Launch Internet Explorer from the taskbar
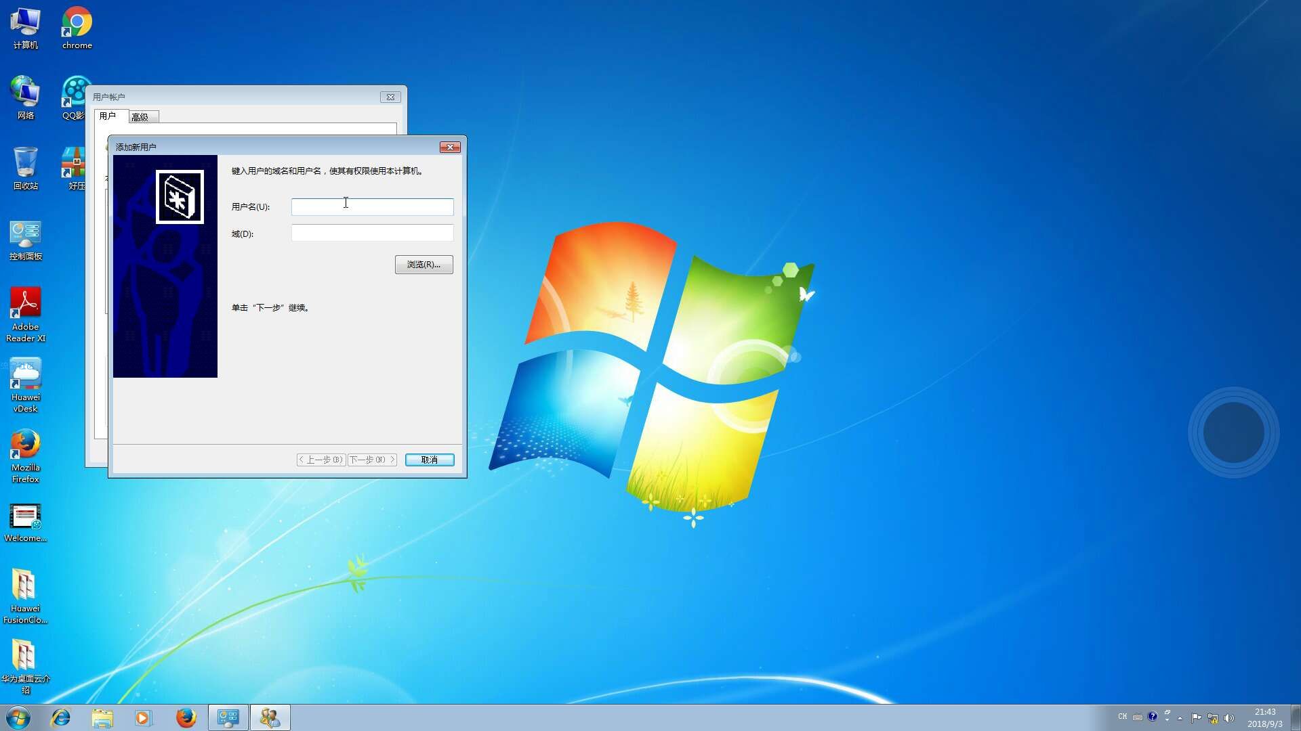The image size is (1301, 731). tap(61, 717)
